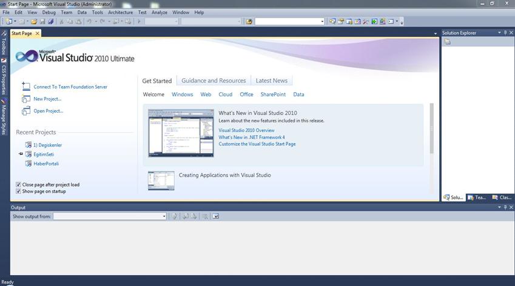515x286 pixels.
Task: Close the Start Page tab
Action: [x=38, y=33]
